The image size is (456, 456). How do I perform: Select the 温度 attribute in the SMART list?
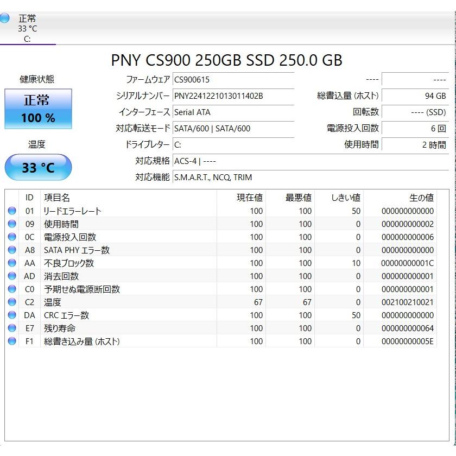pyautogui.click(x=221, y=302)
